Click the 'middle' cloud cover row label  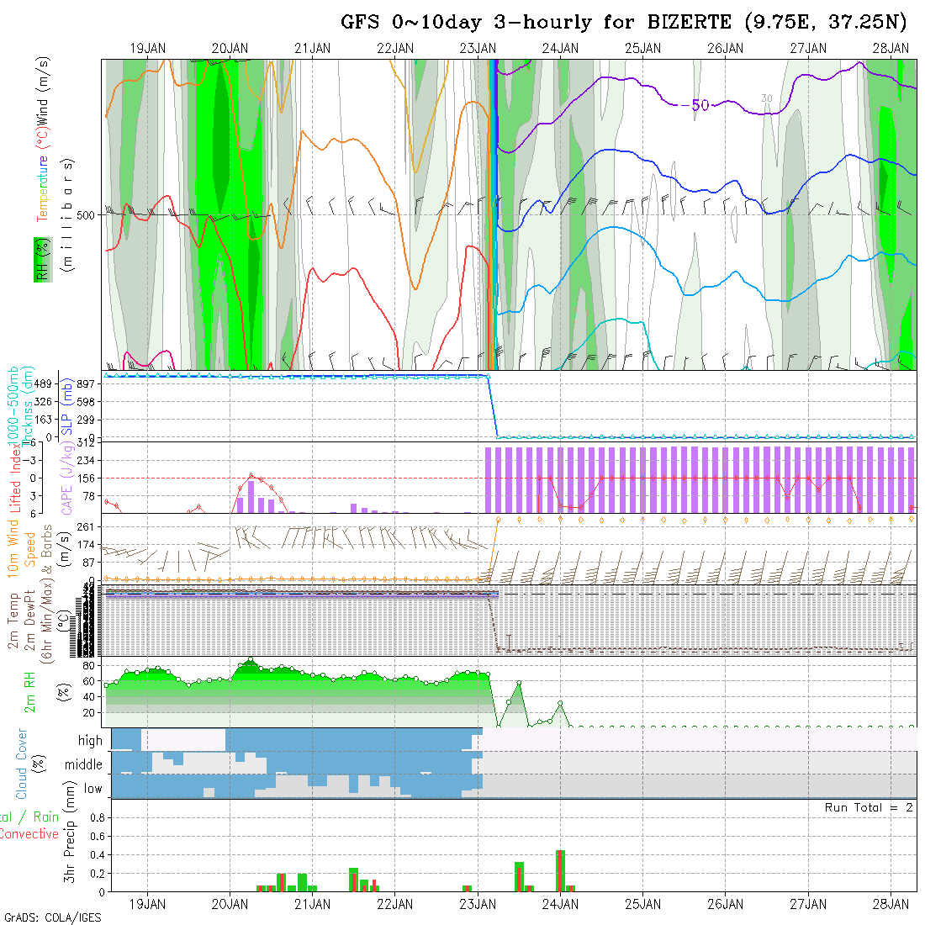tap(83, 764)
